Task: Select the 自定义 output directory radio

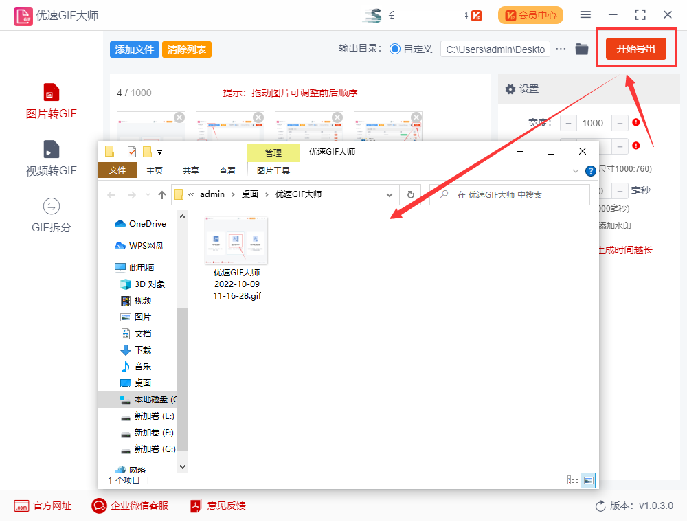Action: point(395,49)
